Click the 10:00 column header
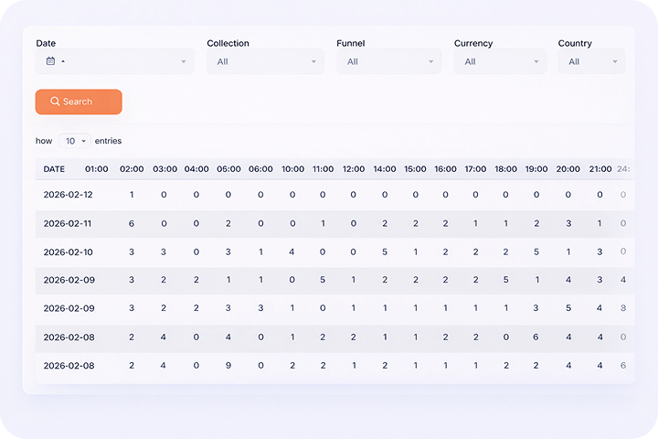The image size is (658, 439). pos(292,169)
